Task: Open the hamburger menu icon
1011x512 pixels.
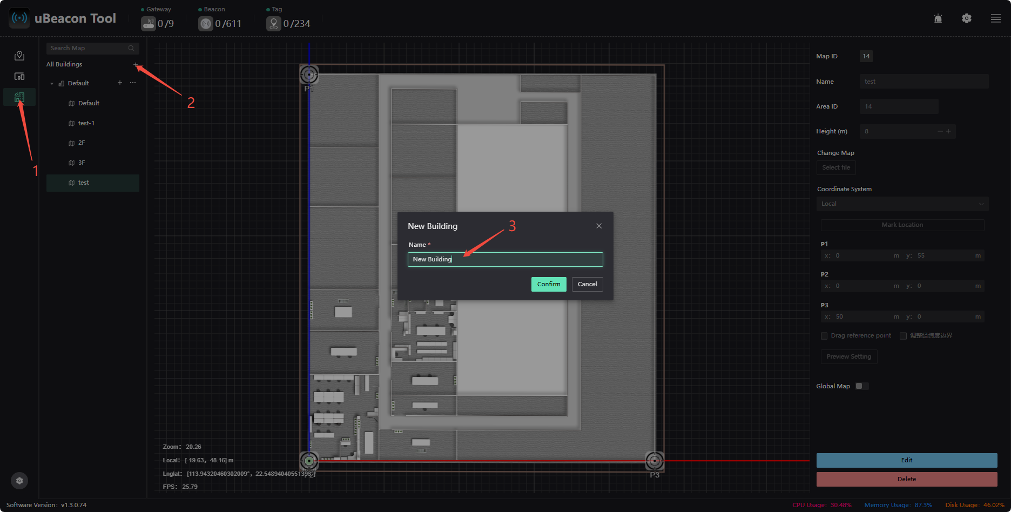Action: 996,18
